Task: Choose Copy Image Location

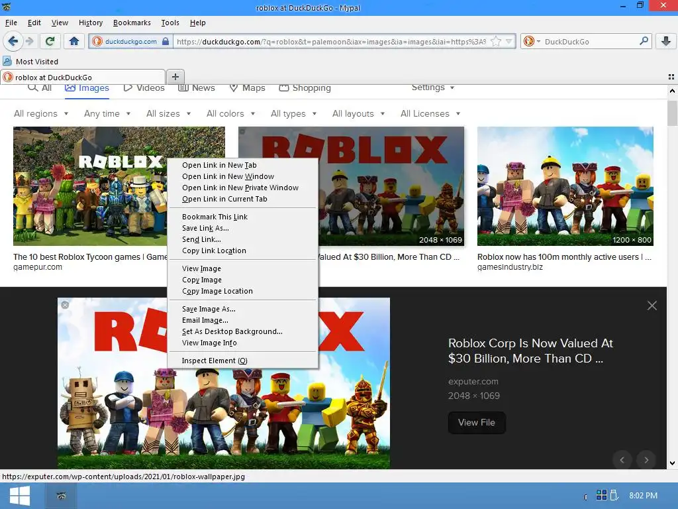Action: coord(242,291)
